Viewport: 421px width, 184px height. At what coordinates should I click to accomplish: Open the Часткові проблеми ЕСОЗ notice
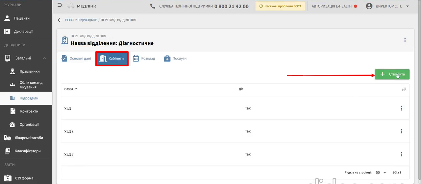pyautogui.click(x=280, y=6)
